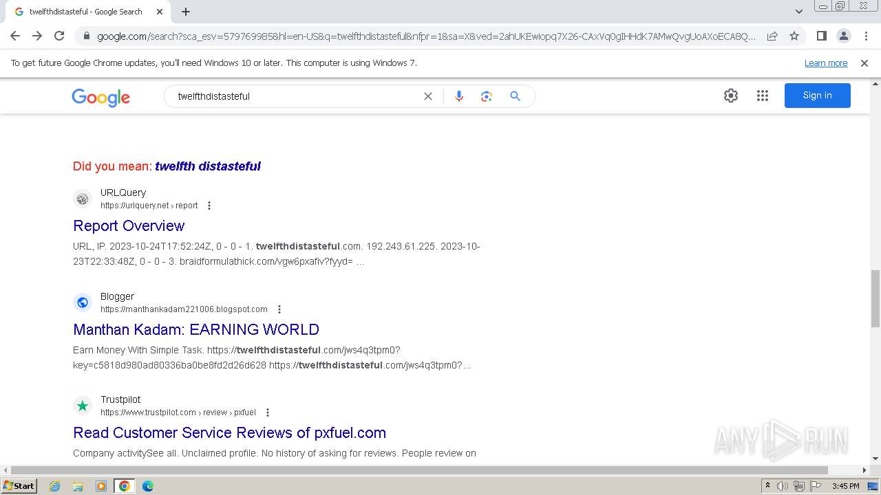Screen dimensions: 881x495
Task: Open Action Center flag icon
Action: [x=815, y=486]
